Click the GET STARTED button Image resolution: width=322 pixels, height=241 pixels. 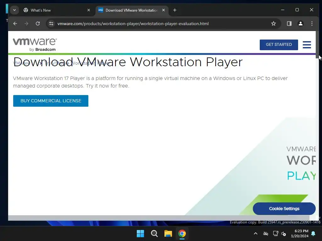pos(279,45)
